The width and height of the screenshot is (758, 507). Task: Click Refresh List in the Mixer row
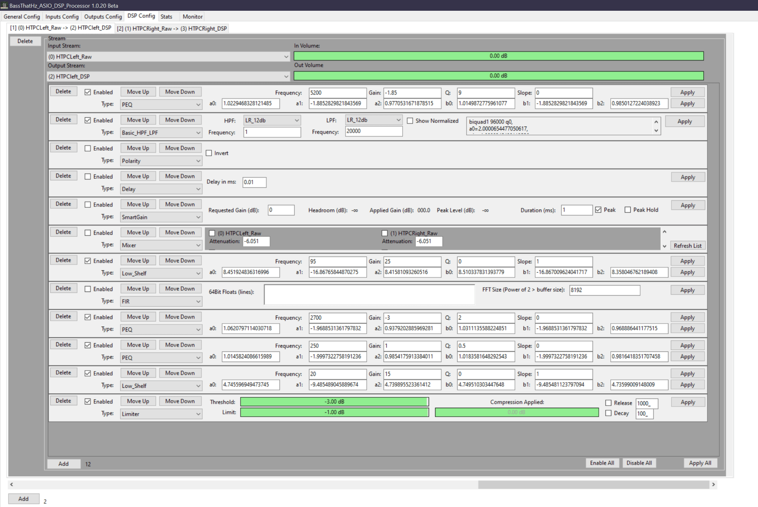(688, 246)
